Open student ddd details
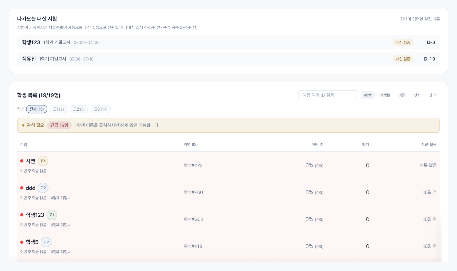Viewport: 457px width, 271px height. [30, 188]
